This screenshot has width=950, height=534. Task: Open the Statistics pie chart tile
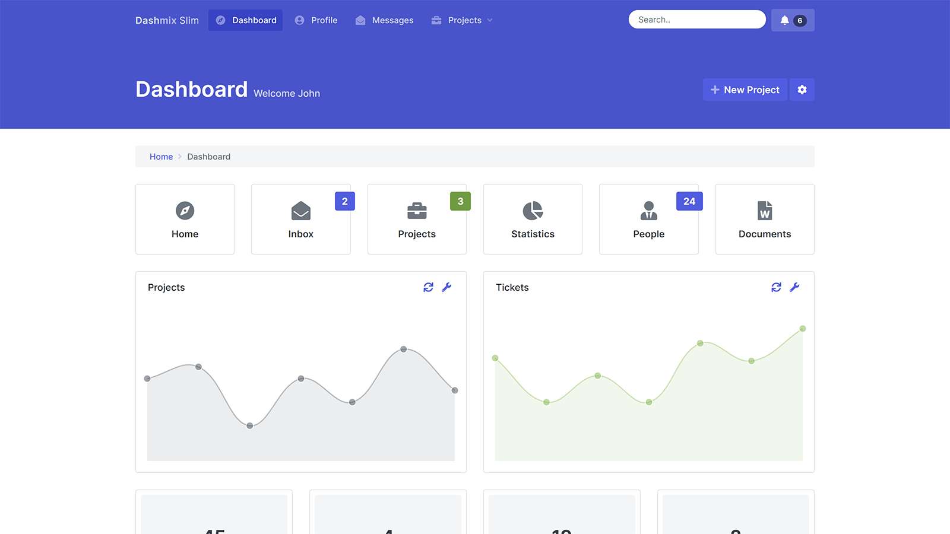(x=533, y=219)
